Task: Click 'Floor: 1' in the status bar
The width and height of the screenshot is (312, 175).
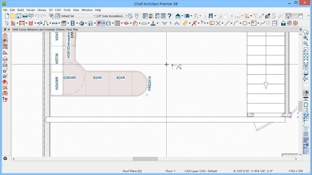Action: click(171, 171)
